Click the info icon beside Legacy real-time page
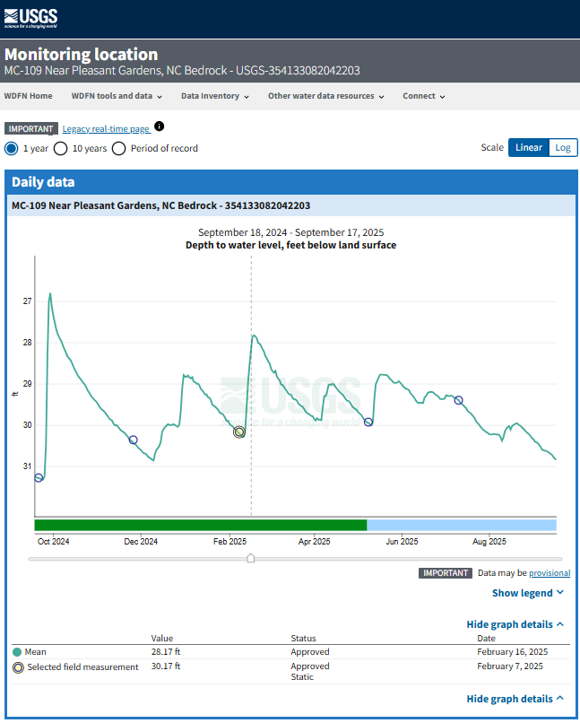This screenshot has width=580, height=723. click(x=160, y=127)
